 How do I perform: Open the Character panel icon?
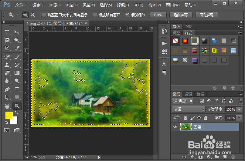pyautogui.click(x=164, y=64)
